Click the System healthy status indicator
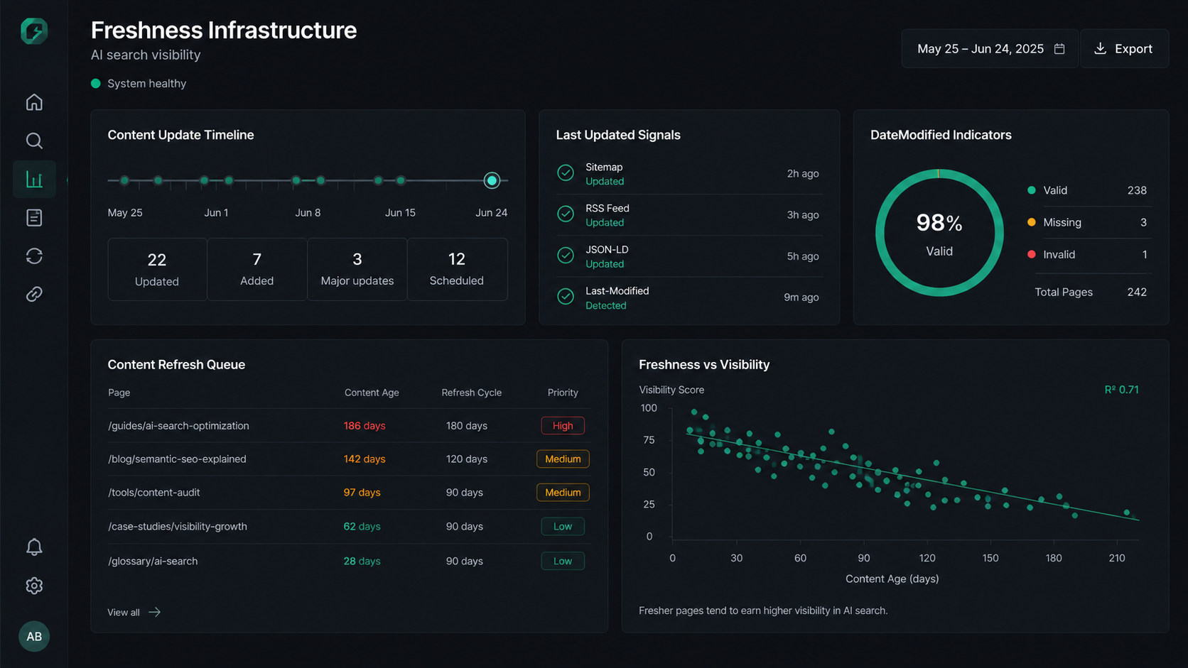 click(139, 83)
